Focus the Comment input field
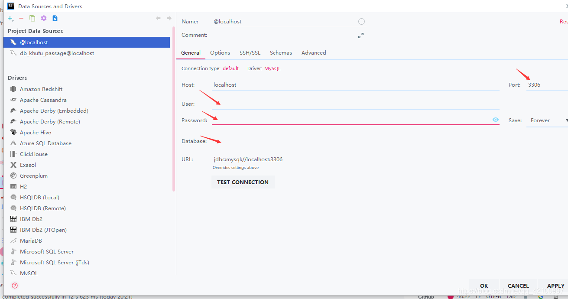Viewport: 568px width, 299px height. [x=284, y=35]
